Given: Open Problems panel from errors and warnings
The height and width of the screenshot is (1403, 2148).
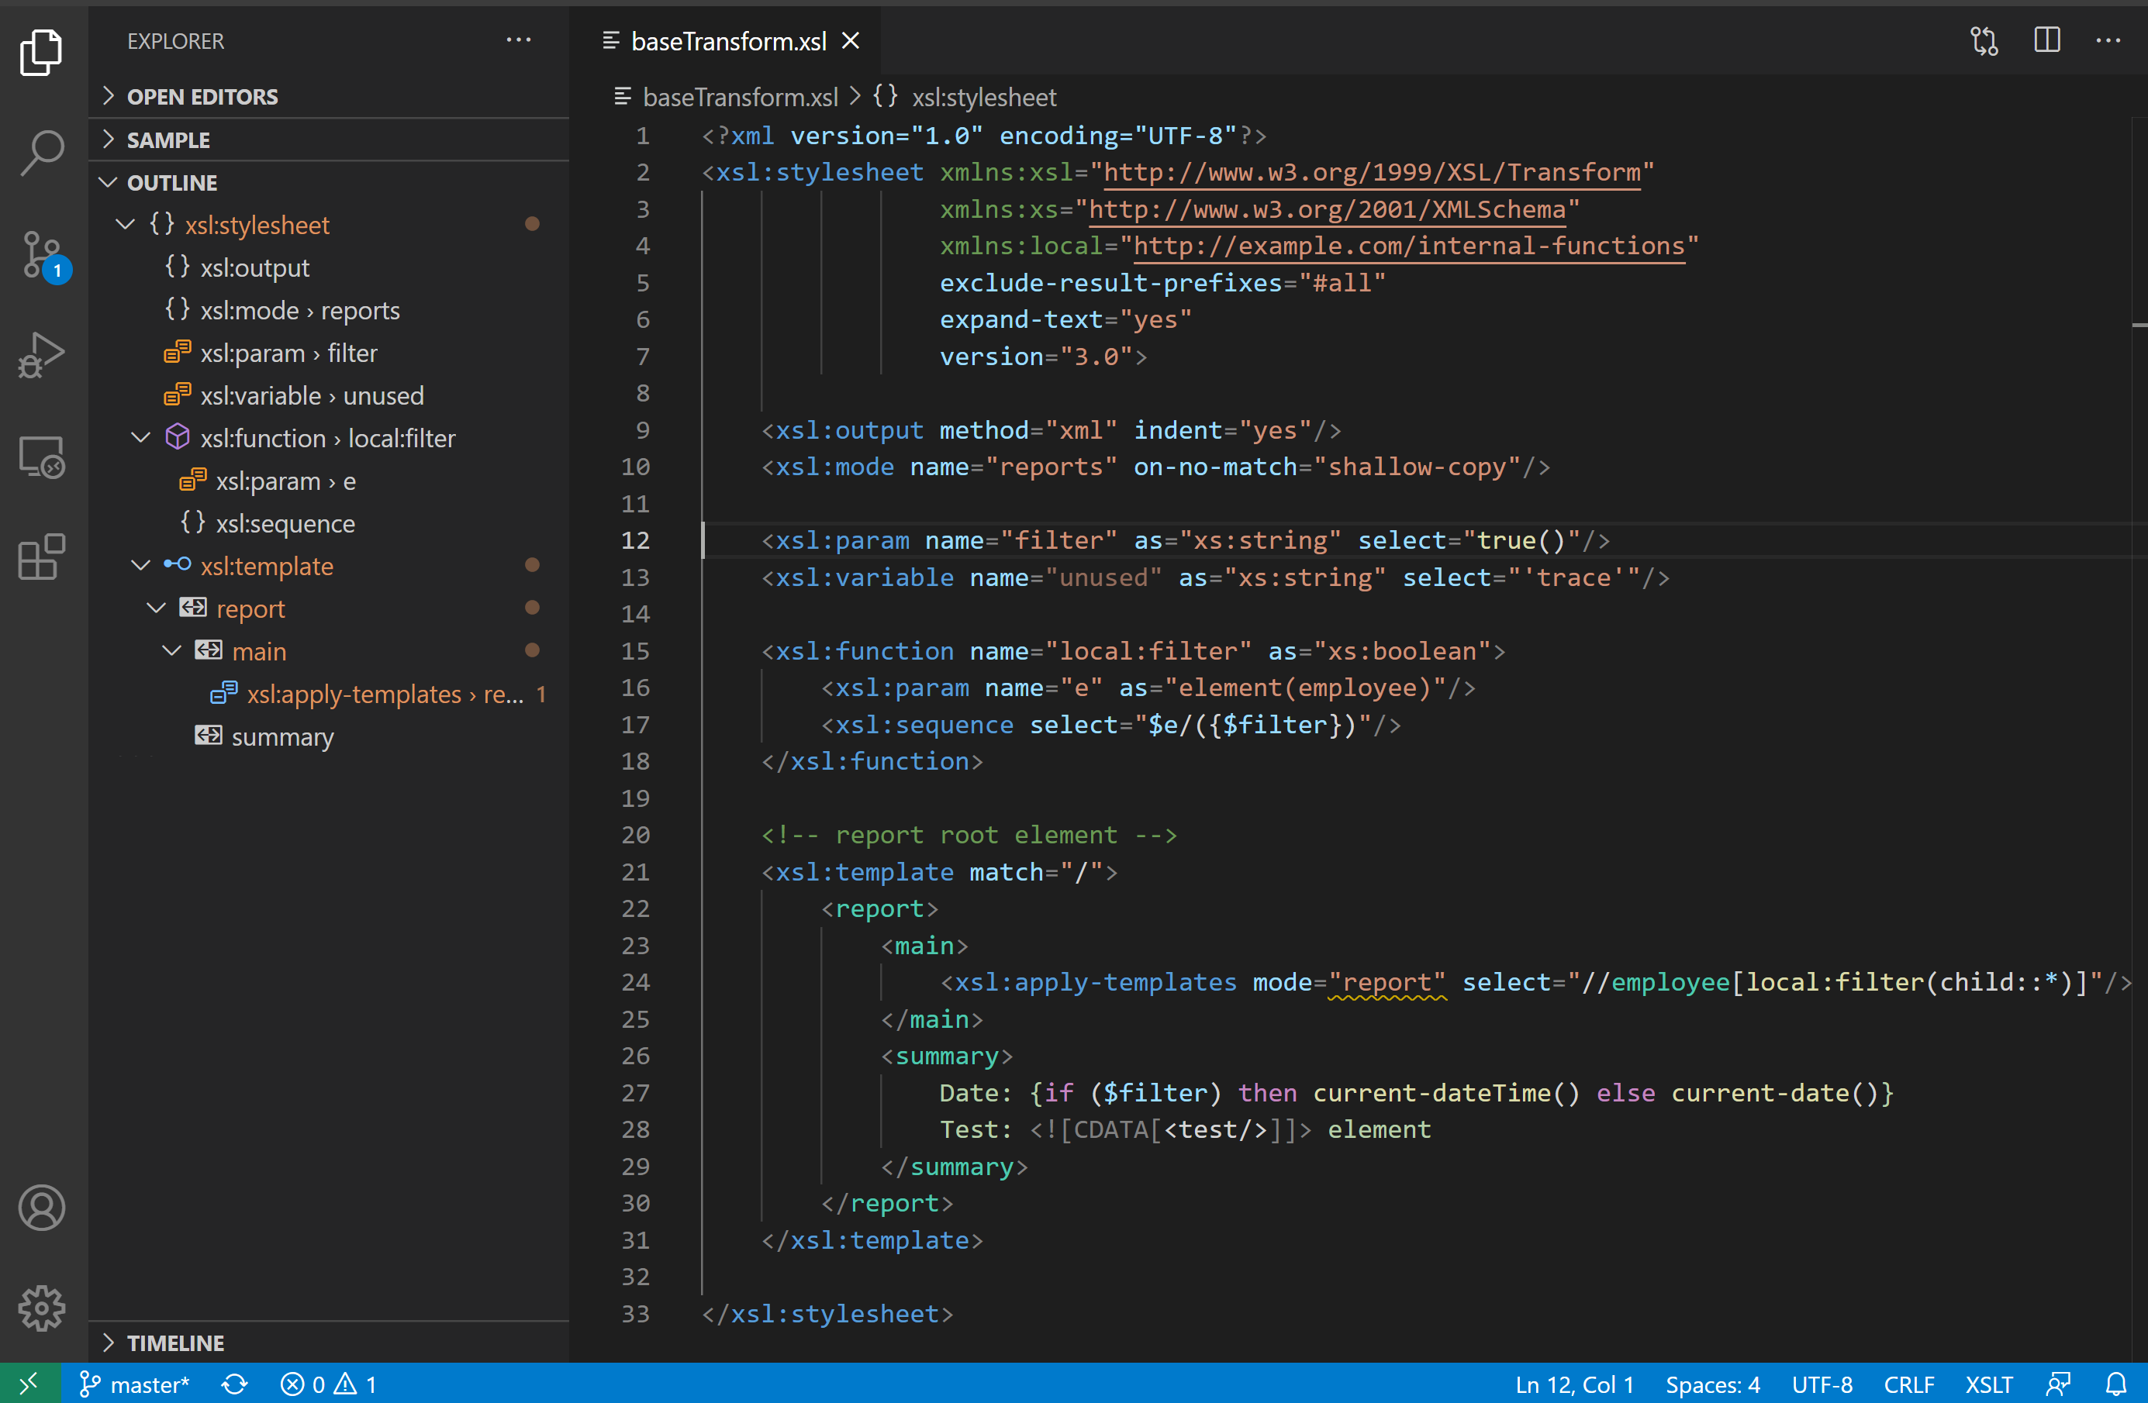Looking at the screenshot, I should coord(329,1384).
